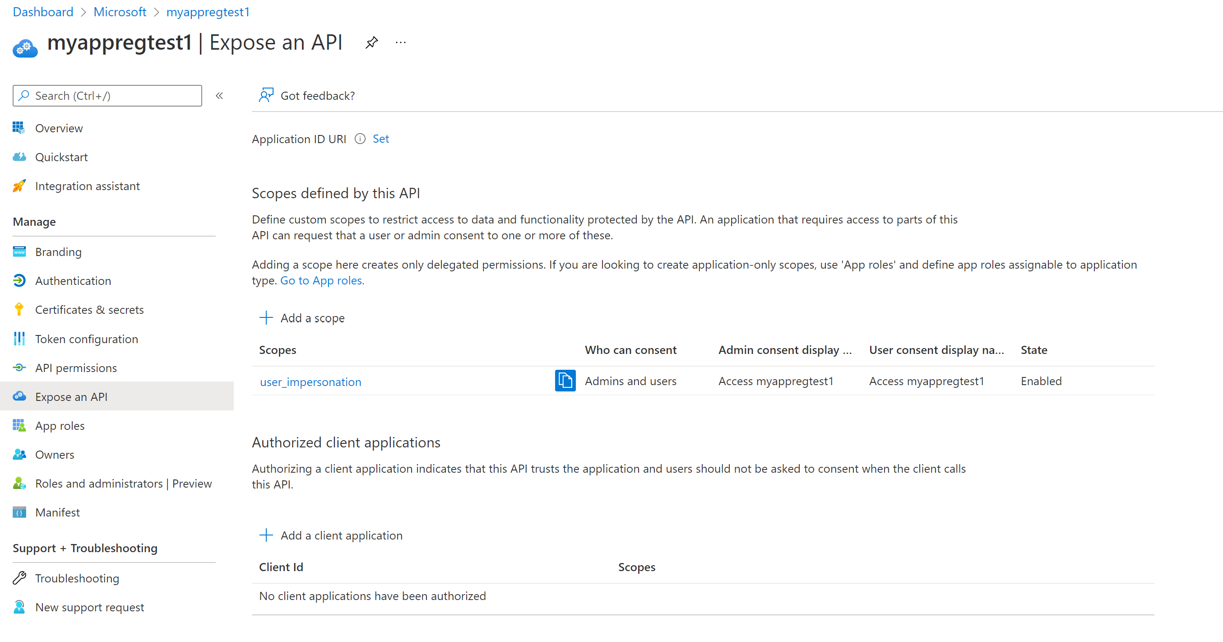Image resolution: width=1223 pixels, height=642 pixels.
Task: Open the Manifest editor
Action: pos(57,513)
